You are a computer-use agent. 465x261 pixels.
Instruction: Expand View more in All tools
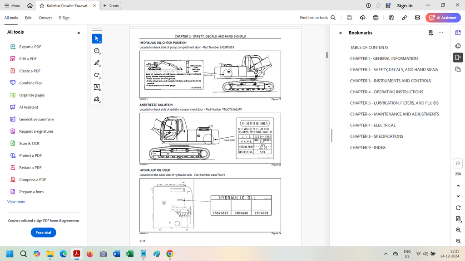16,202
